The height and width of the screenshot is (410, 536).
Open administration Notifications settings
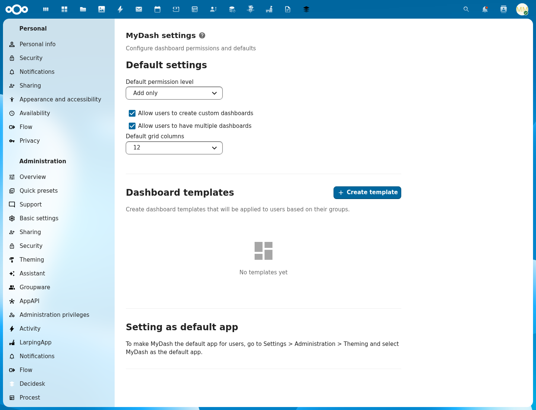pos(59,356)
